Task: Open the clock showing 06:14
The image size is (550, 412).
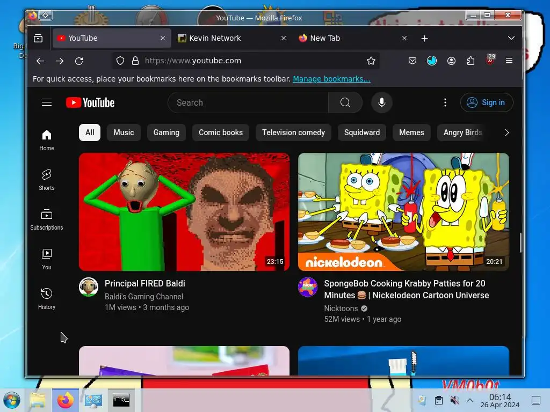Action: click(500, 400)
